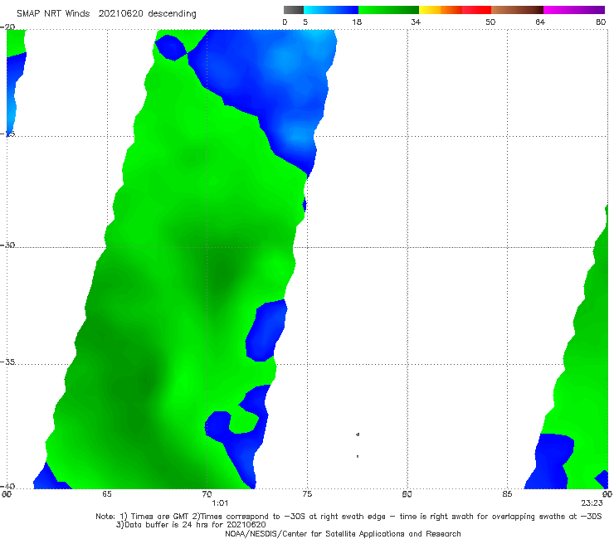Click the note line starting "Note: 1) Times are GMT"
Image resolution: width=614 pixels, height=539 pixels.
point(348,517)
